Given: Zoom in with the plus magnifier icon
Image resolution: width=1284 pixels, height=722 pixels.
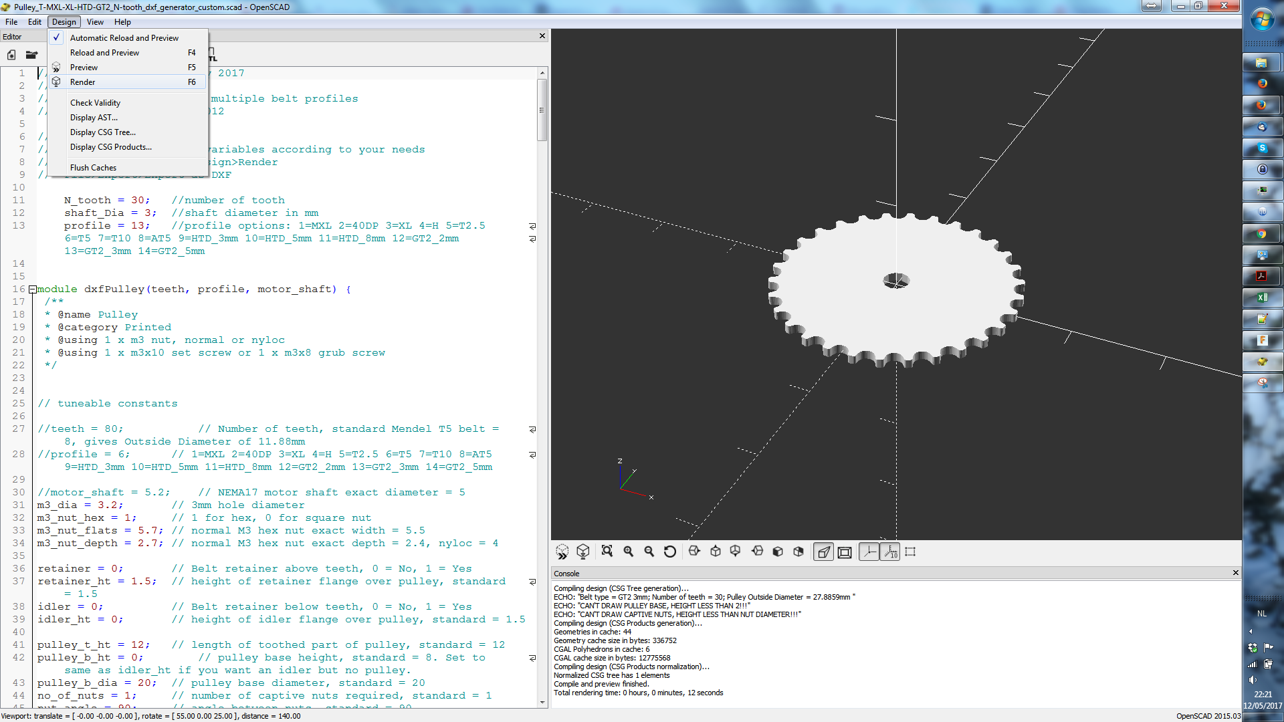Looking at the screenshot, I should [628, 552].
